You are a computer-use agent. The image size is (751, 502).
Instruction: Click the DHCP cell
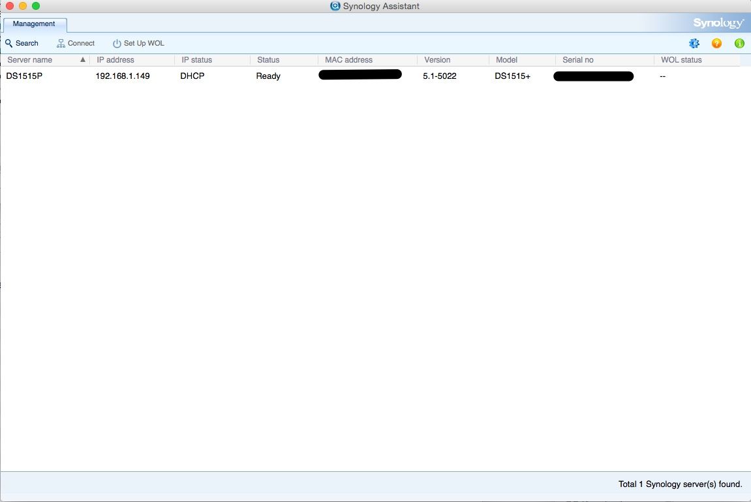(x=192, y=76)
